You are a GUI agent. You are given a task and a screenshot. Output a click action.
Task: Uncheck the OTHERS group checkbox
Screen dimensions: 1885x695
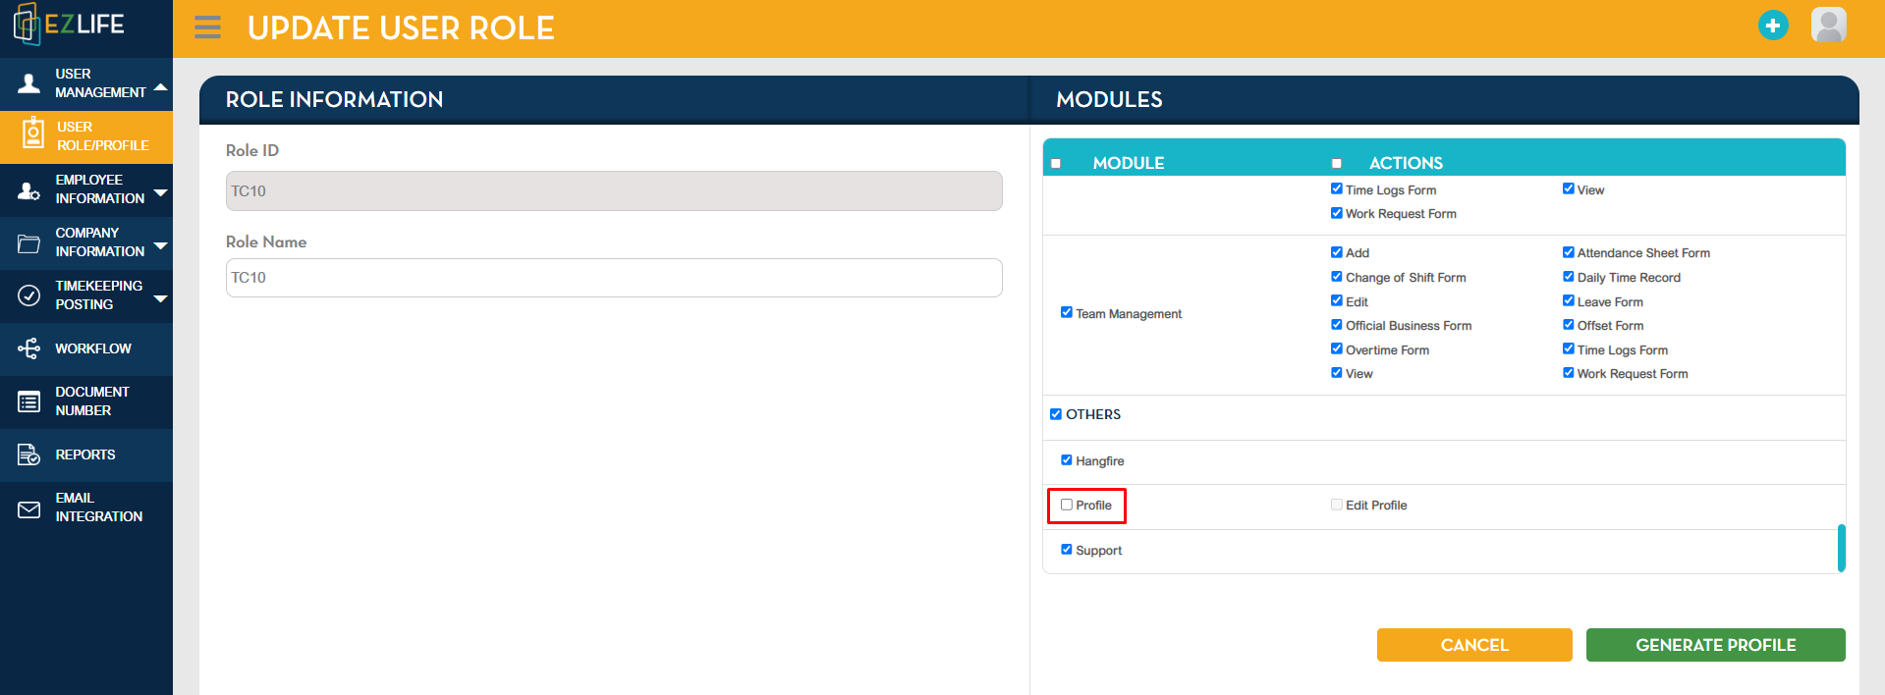(1056, 414)
